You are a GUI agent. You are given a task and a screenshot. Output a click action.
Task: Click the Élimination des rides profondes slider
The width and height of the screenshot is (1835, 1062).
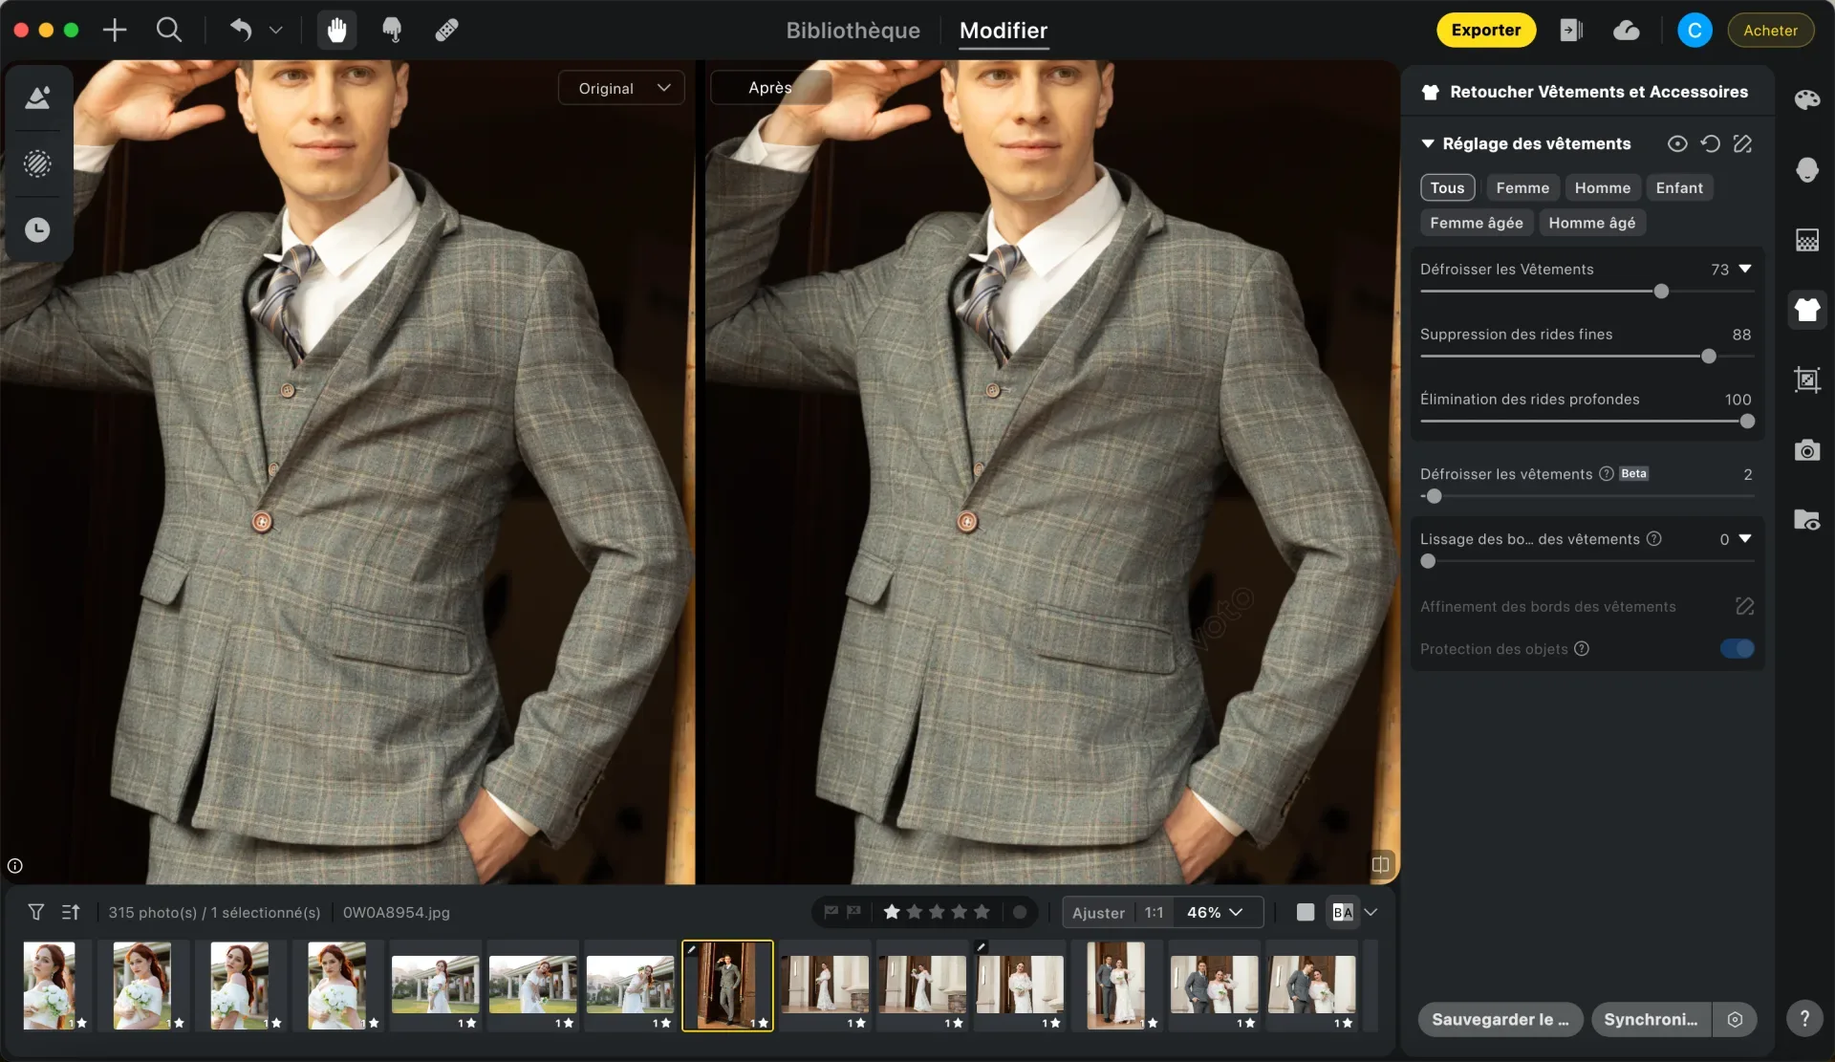tap(1587, 422)
